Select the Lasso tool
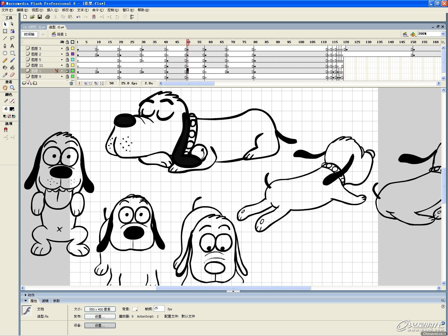The image size is (448, 336). pyautogui.click(x=12, y=38)
